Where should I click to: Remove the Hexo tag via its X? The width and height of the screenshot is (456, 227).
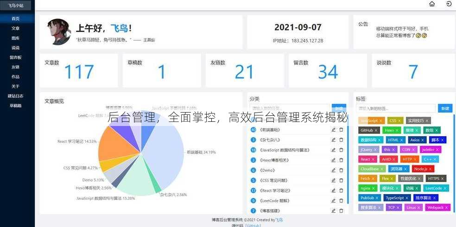point(397,130)
